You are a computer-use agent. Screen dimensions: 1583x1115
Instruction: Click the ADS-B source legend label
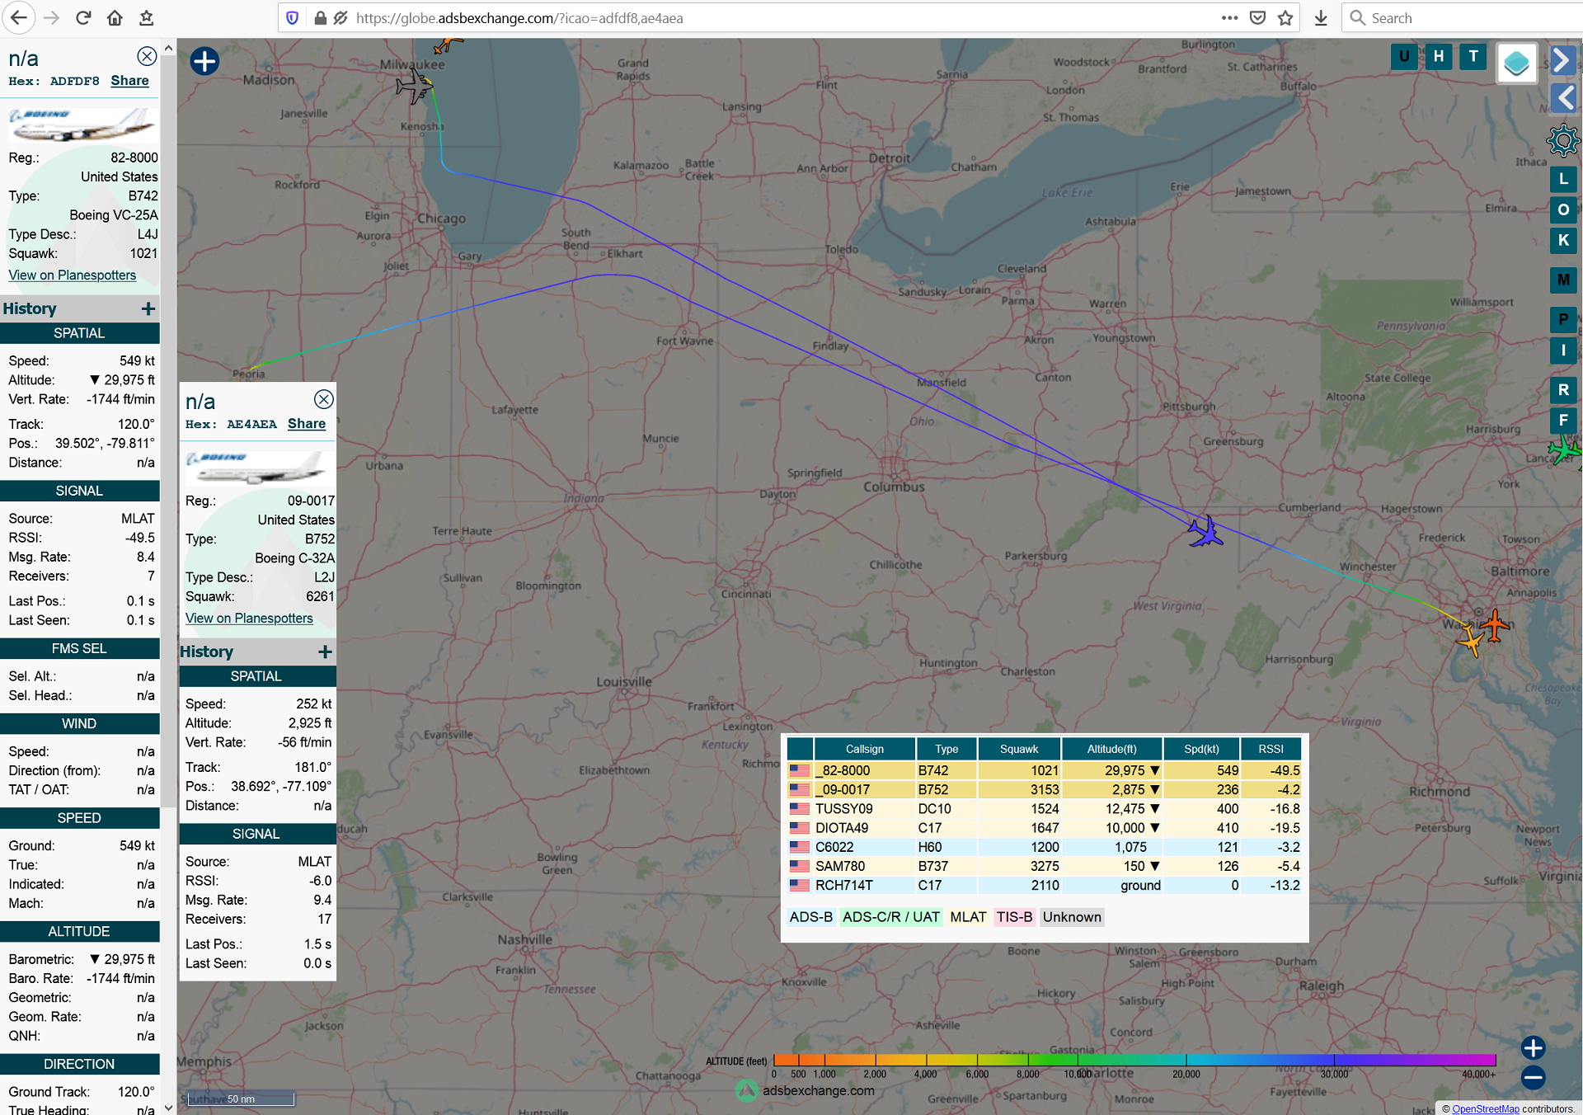[810, 917]
